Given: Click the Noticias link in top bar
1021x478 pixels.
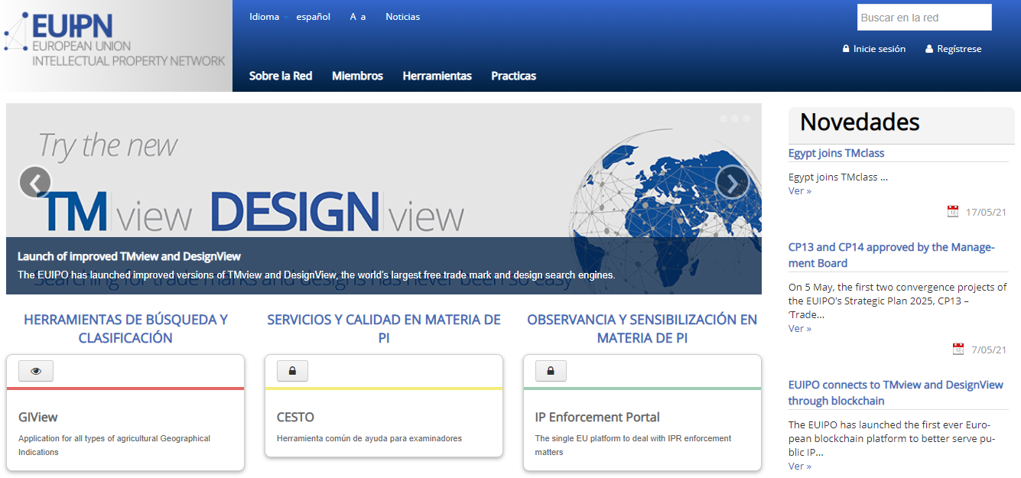Looking at the screenshot, I should 402,17.
